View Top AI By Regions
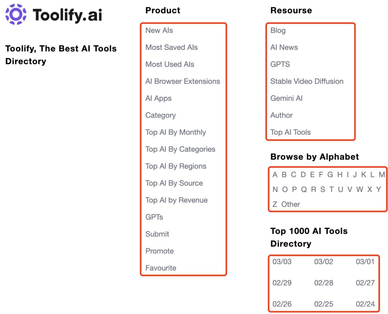388x314 pixels. (176, 166)
